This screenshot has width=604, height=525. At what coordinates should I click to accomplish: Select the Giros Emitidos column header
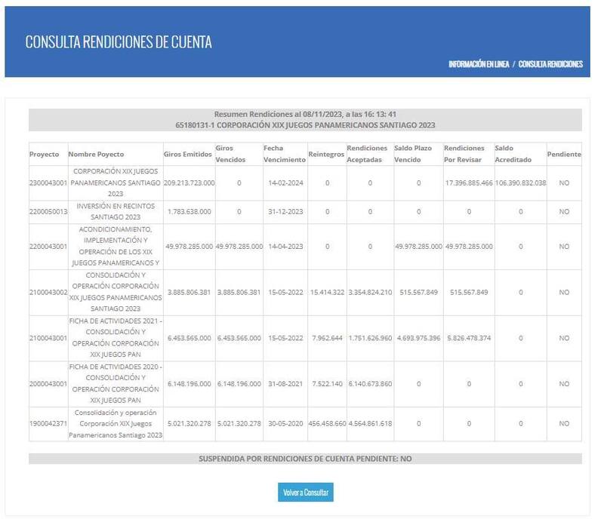[187, 154]
